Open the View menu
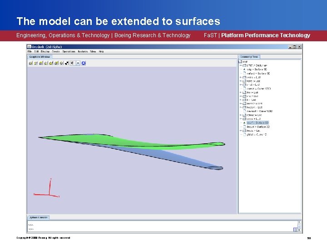 93,51
